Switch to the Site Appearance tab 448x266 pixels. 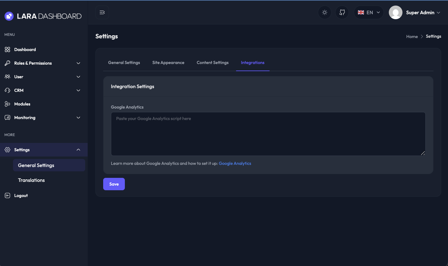pyautogui.click(x=168, y=62)
